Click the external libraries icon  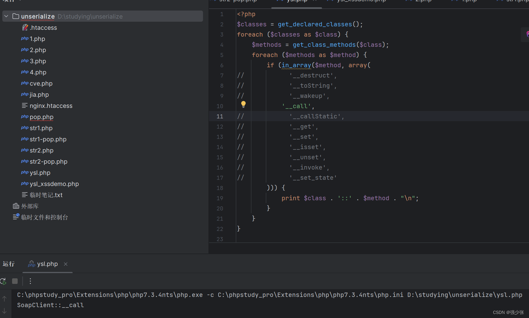coord(16,206)
